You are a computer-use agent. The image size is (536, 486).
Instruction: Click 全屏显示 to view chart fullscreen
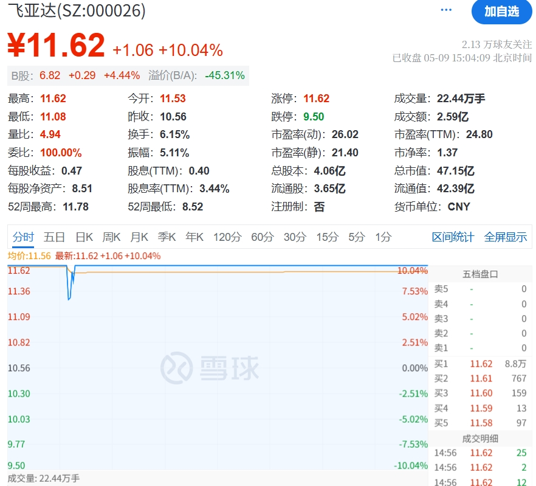505,237
